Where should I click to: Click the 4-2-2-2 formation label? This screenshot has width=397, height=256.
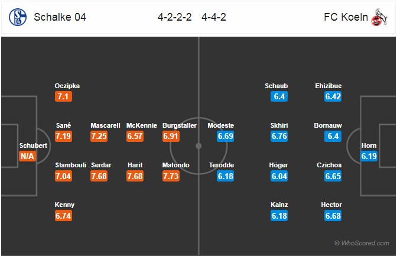175,17
